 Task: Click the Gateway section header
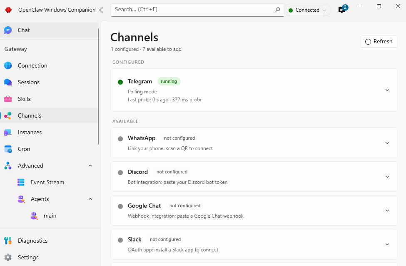click(x=16, y=49)
